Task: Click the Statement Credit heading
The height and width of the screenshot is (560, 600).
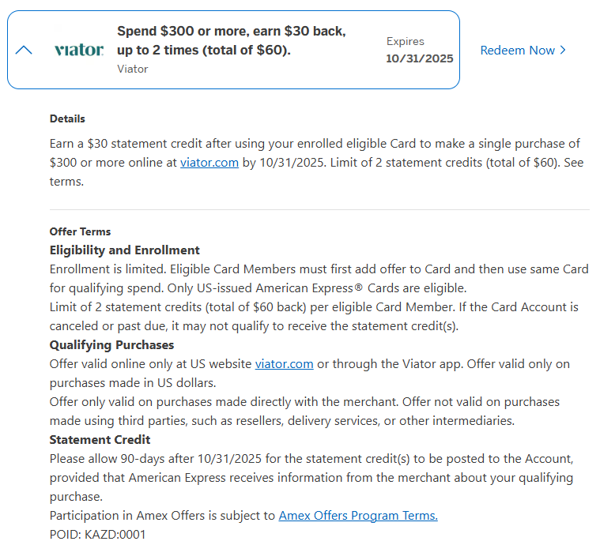Action: click(100, 439)
